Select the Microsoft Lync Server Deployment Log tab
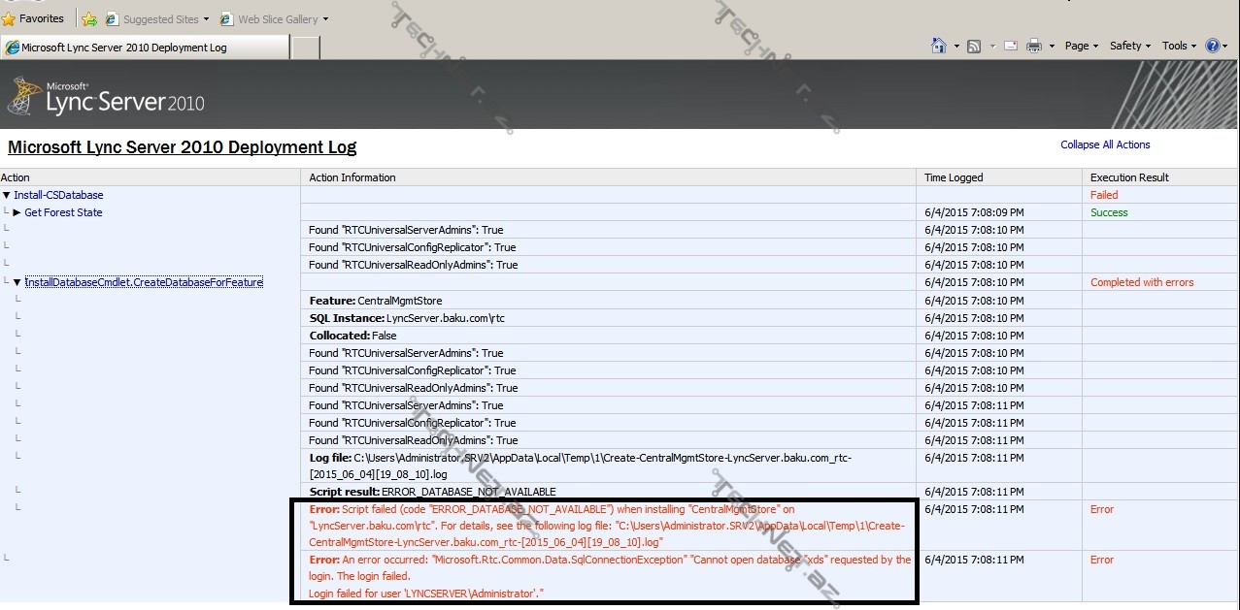Screen dimensions: 1240x610 point(146,48)
